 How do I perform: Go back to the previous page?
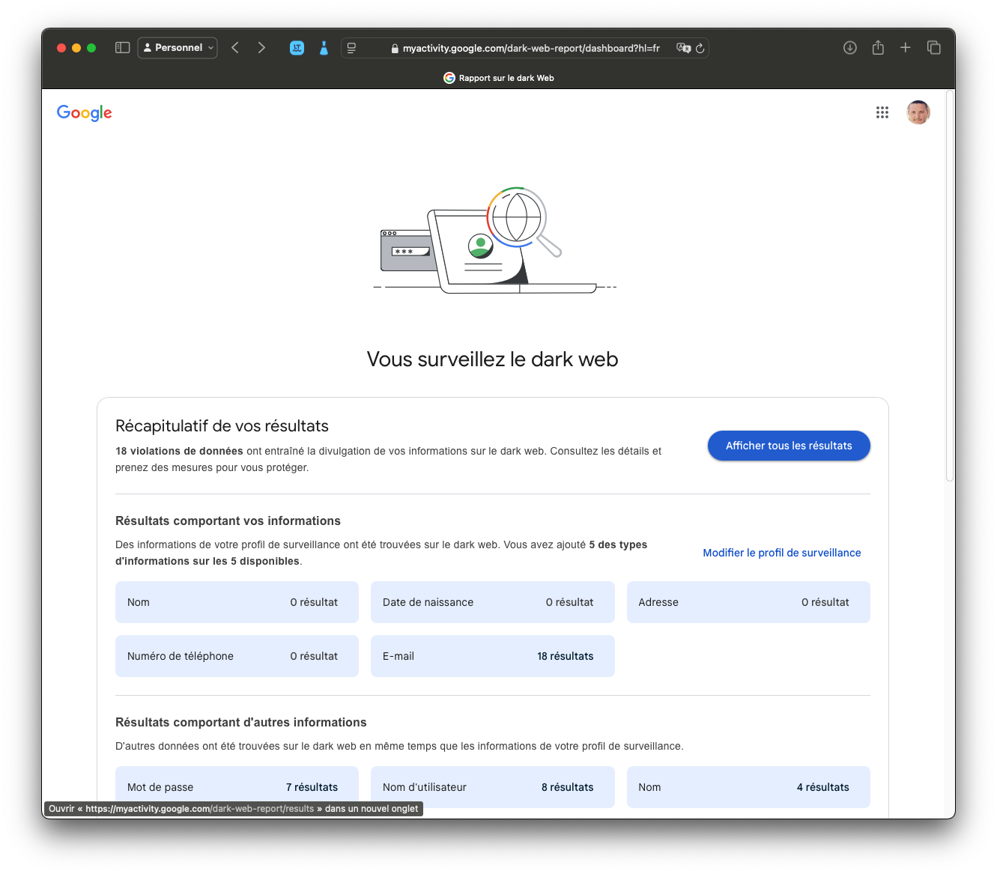click(235, 48)
